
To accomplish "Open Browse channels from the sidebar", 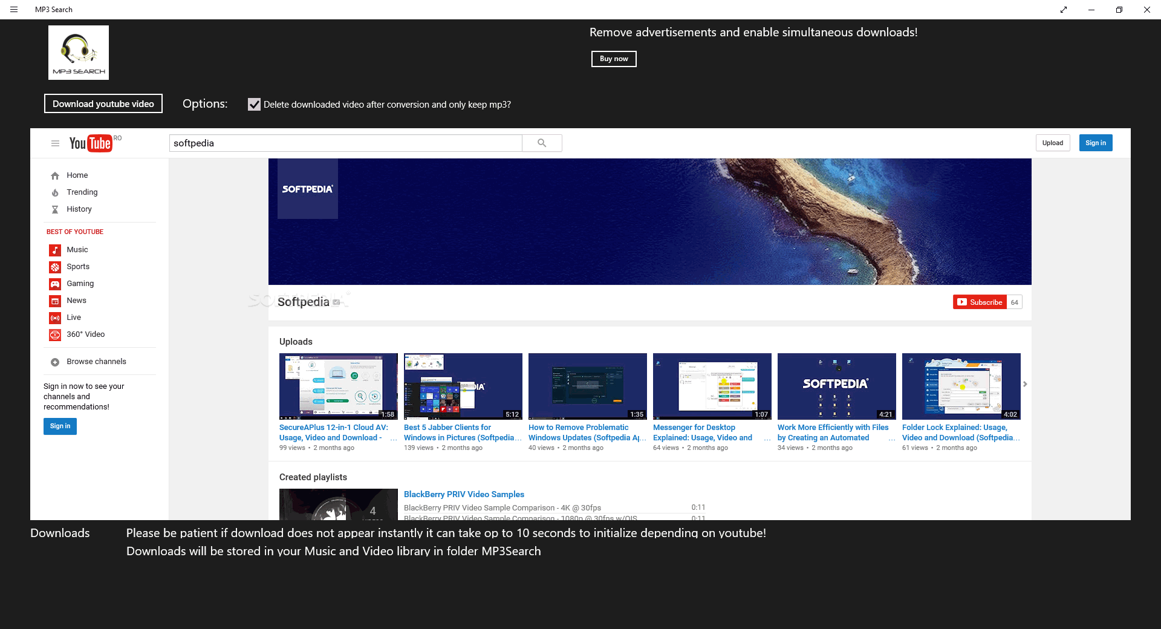I will (54, 362).
